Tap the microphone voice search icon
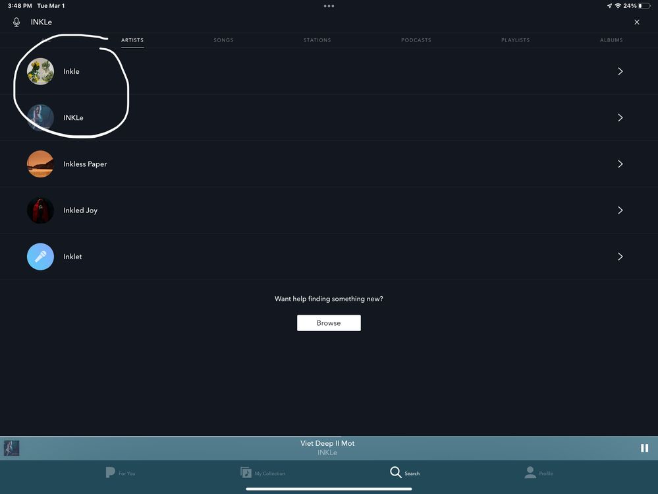The image size is (658, 494). [x=16, y=22]
